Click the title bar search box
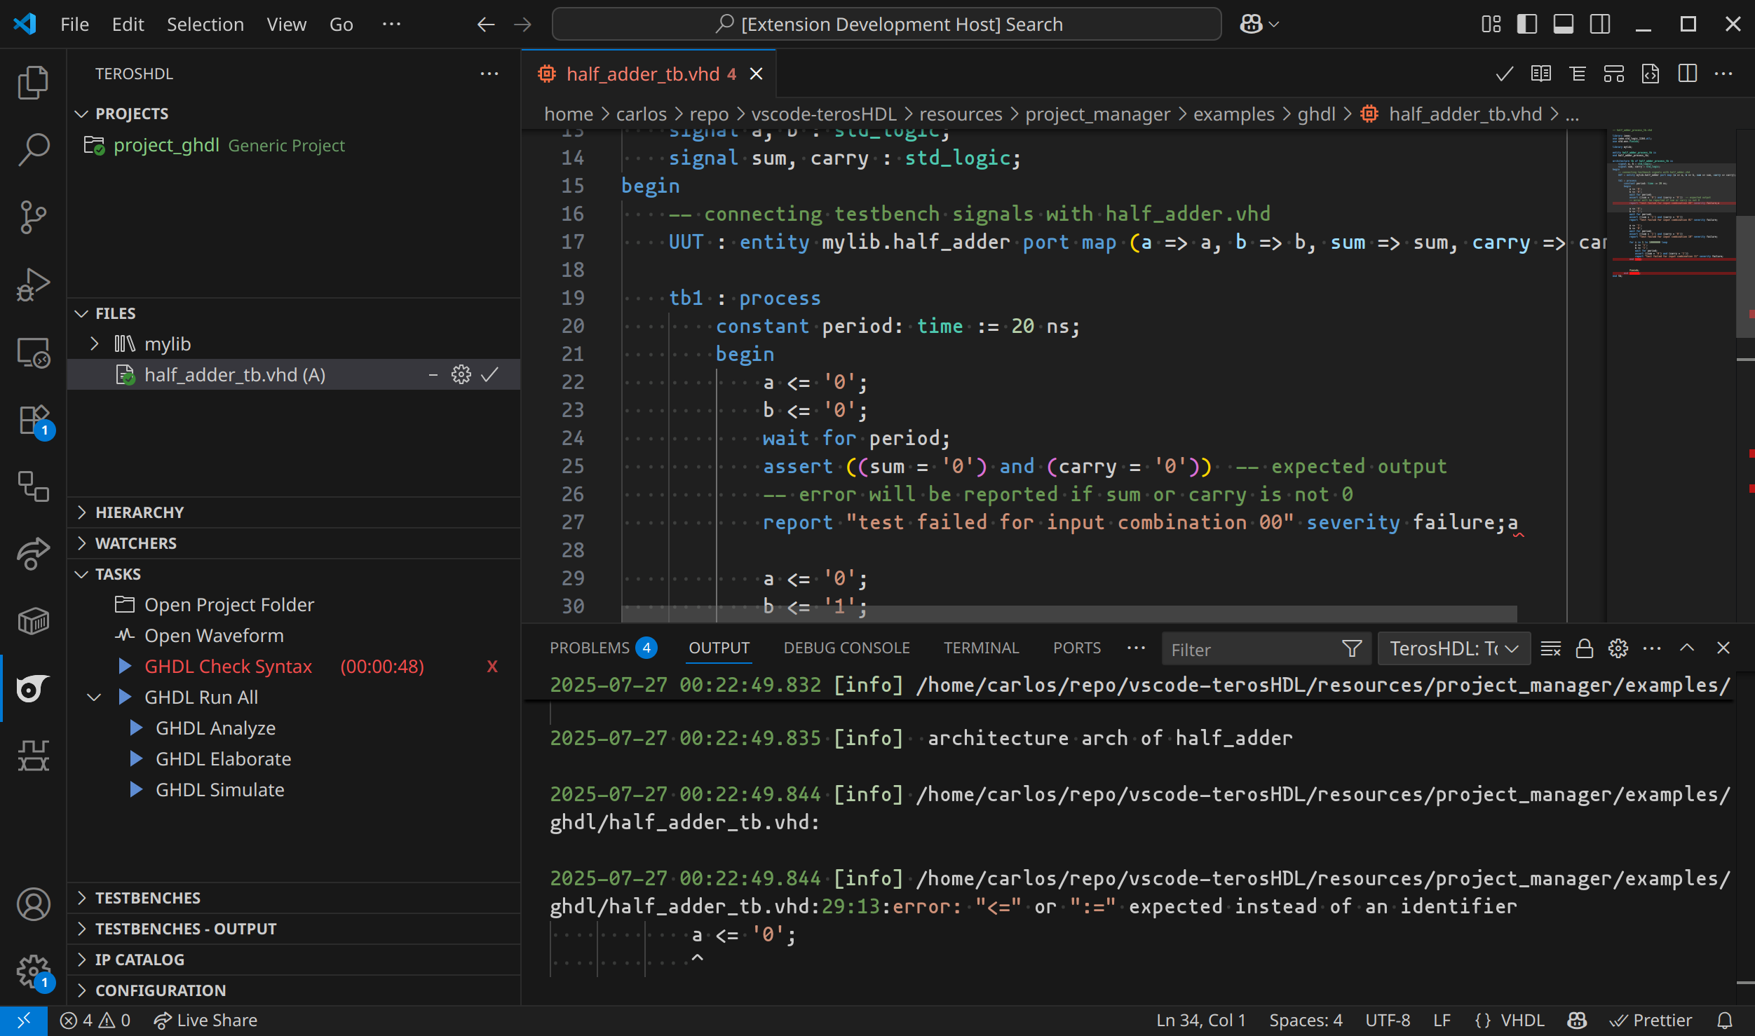 [886, 24]
